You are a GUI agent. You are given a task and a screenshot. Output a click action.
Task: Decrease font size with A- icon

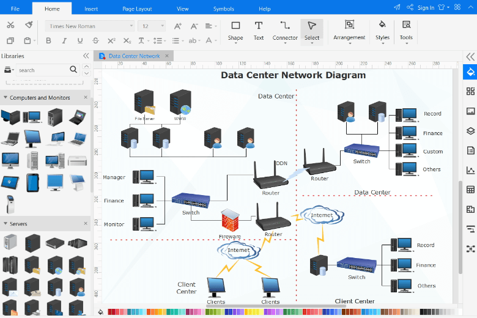pos(194,26)
